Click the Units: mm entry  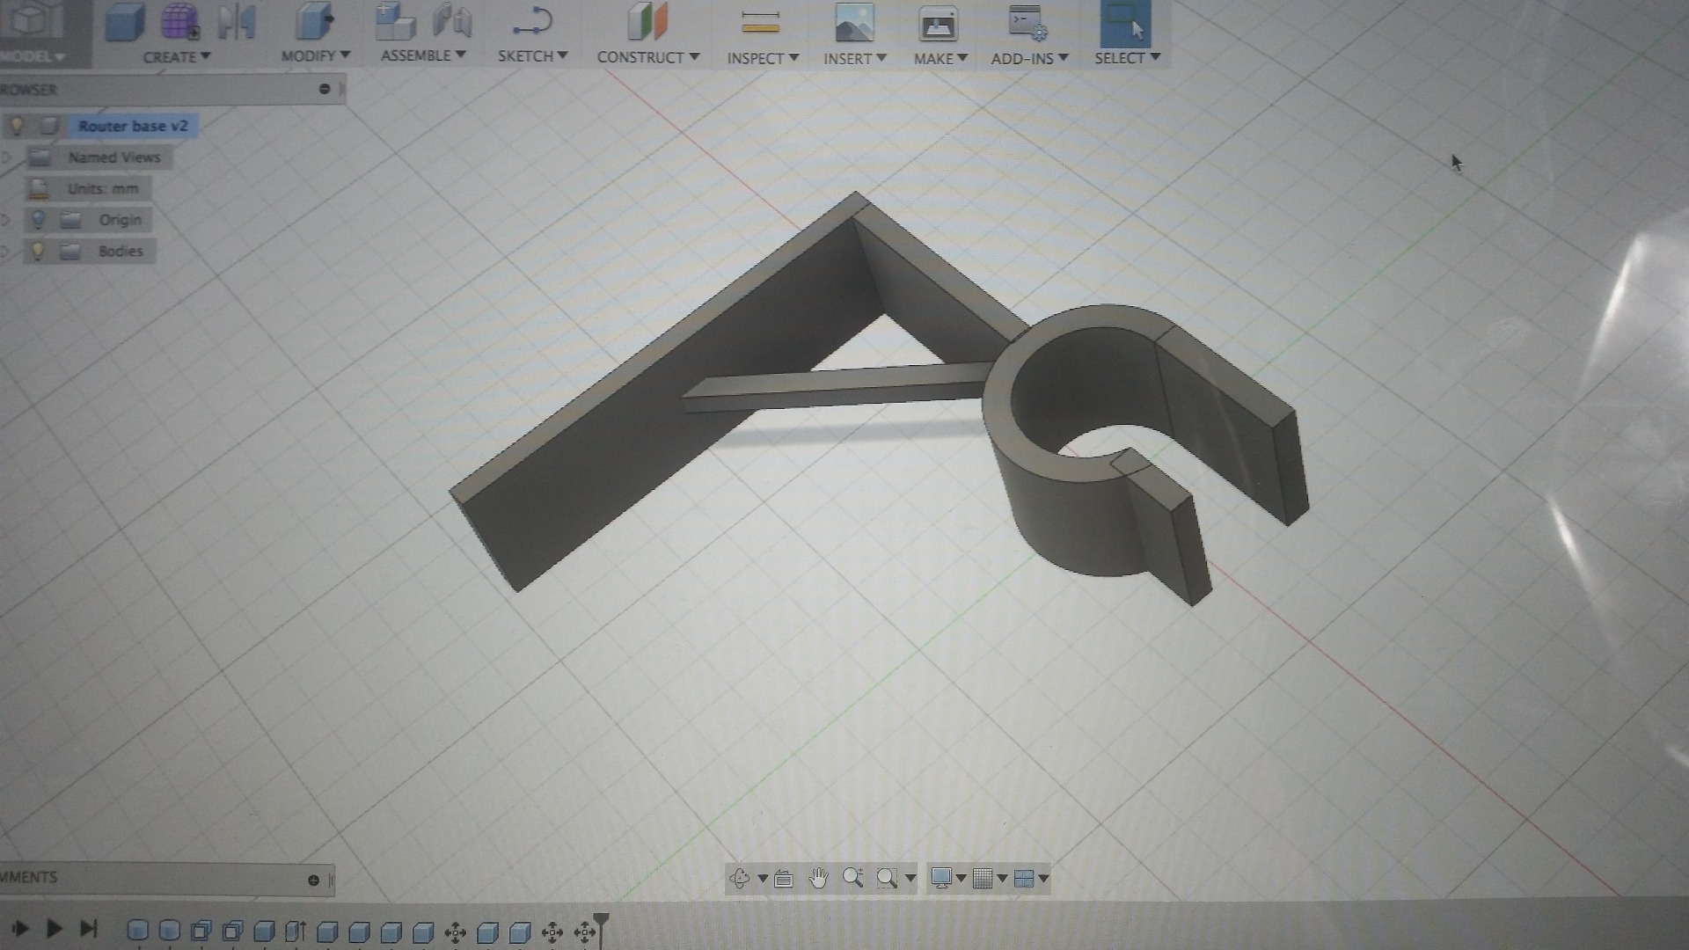point(102,188)
